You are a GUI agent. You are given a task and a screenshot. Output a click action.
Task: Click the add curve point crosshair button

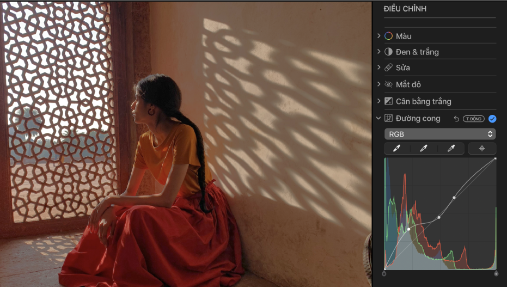pos(482,149)
